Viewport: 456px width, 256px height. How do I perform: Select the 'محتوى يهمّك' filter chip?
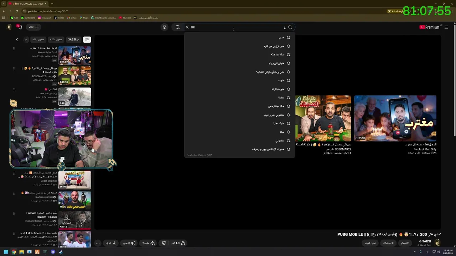pyautogui.click(x=38, y=39)
